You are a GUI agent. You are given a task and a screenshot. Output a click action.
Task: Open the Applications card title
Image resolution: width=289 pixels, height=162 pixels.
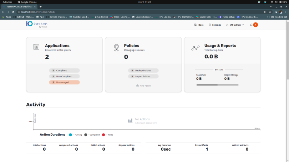[57, 46]
